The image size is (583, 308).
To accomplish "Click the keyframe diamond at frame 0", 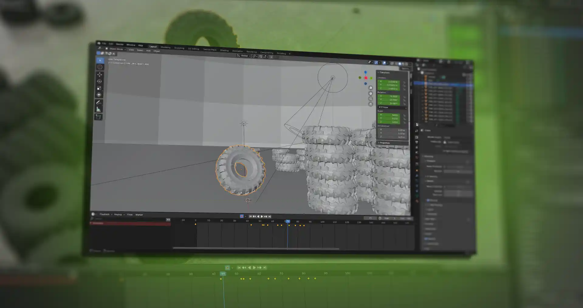I will (195, 224).
